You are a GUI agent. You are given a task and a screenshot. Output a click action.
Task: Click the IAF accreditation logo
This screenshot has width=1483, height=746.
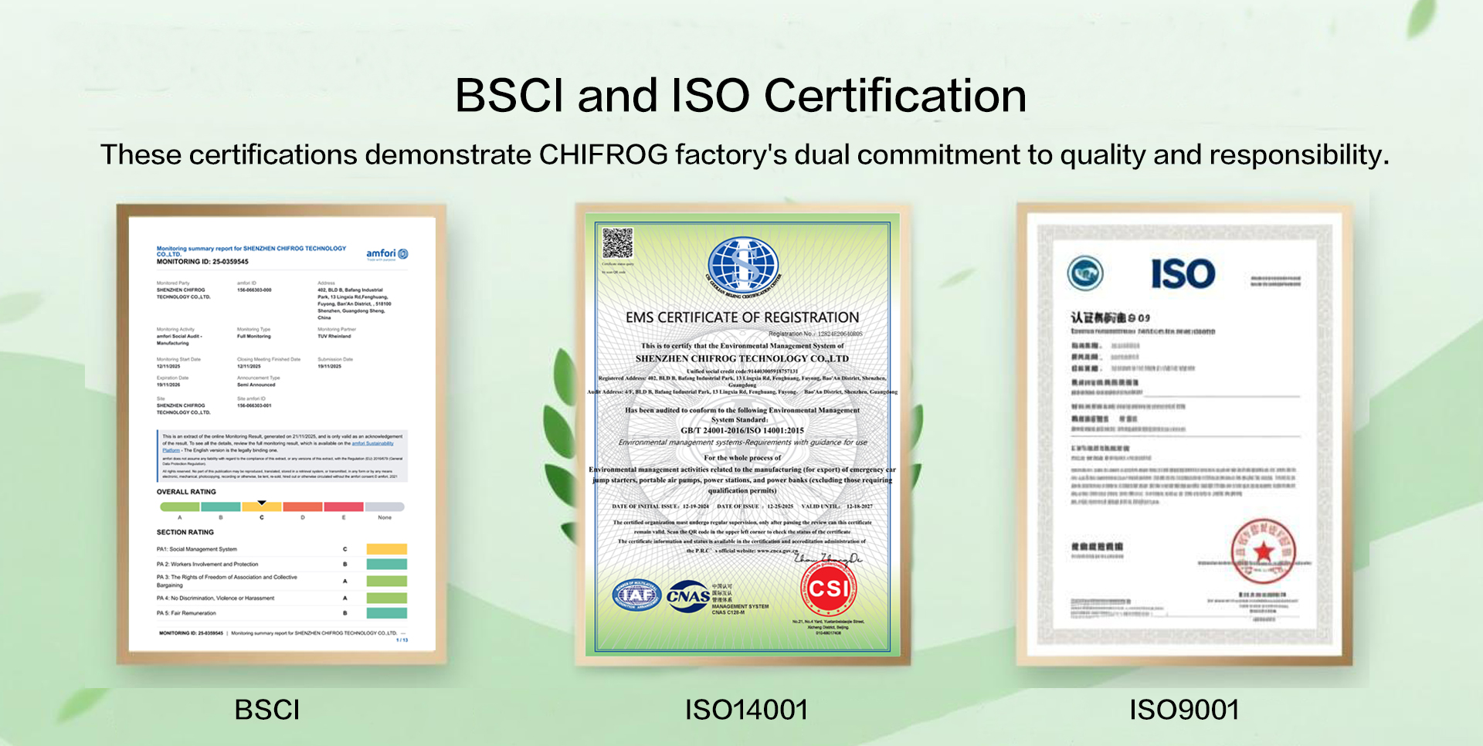tap(636, 595)
